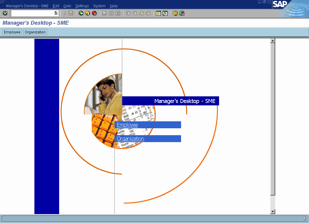The image size is (309, 224).
Task: Click the window menu icon in top-left corner
Action: coord(2,2)
